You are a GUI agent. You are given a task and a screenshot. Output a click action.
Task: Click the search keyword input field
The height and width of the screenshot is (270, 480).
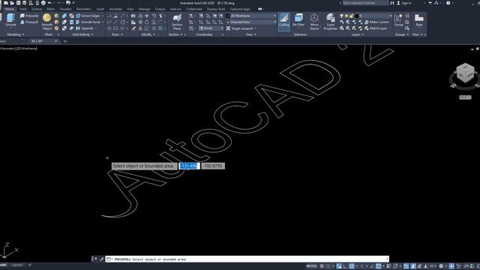[x=365, y=3]
